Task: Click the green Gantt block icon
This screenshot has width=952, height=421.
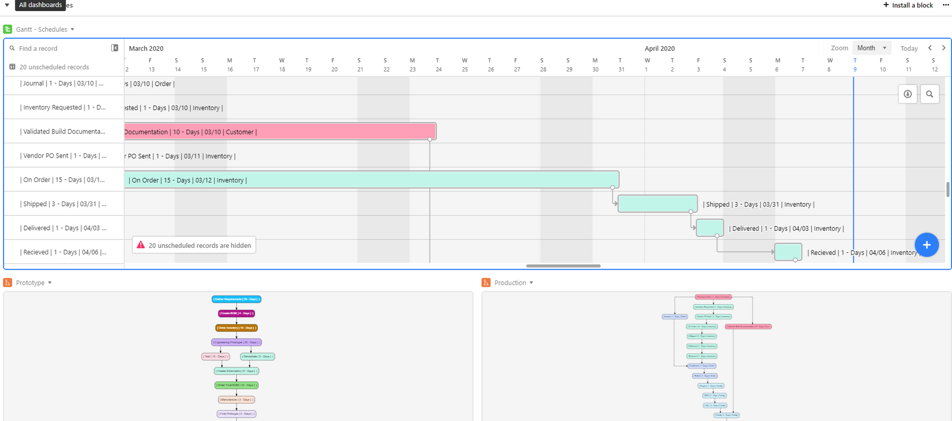Action: tap(8, 29)
